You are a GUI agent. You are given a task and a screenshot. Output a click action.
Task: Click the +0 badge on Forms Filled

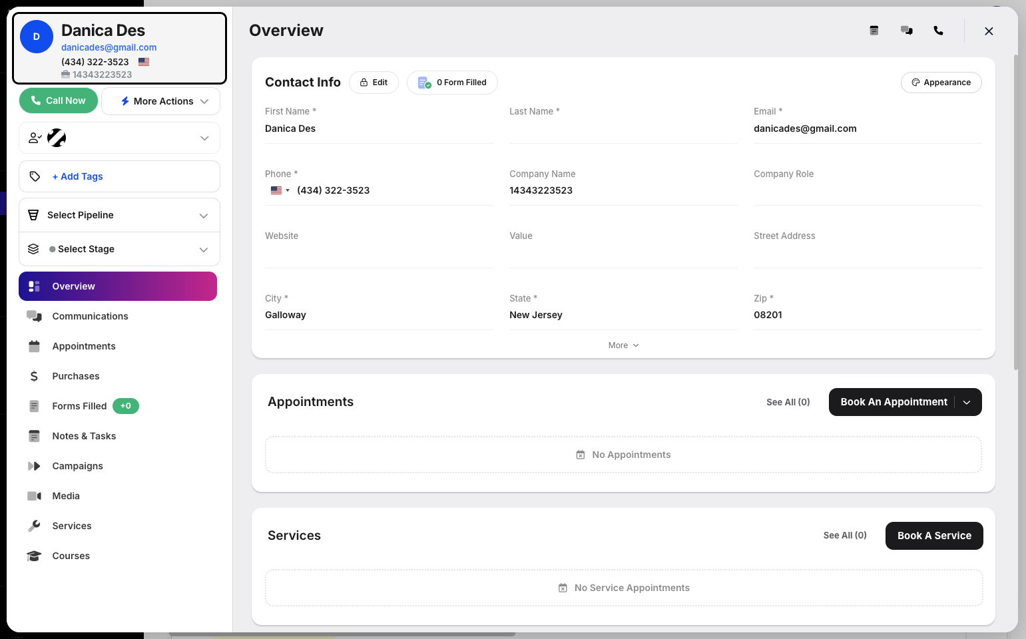[x=126, y=406]
